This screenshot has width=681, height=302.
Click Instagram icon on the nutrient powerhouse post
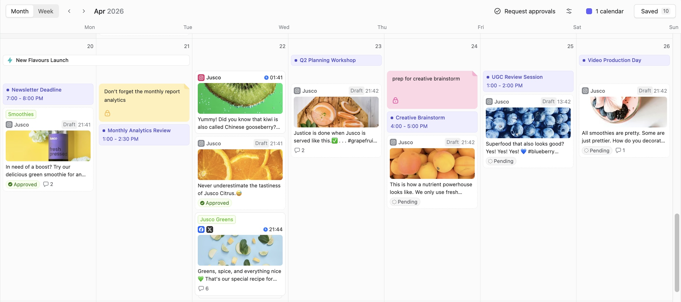point(393,142)
